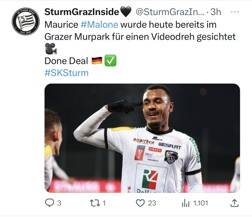Click the reply speech bubble icon
The width and height of the screenshot is (252, 217).
click(x=49, y=203)
